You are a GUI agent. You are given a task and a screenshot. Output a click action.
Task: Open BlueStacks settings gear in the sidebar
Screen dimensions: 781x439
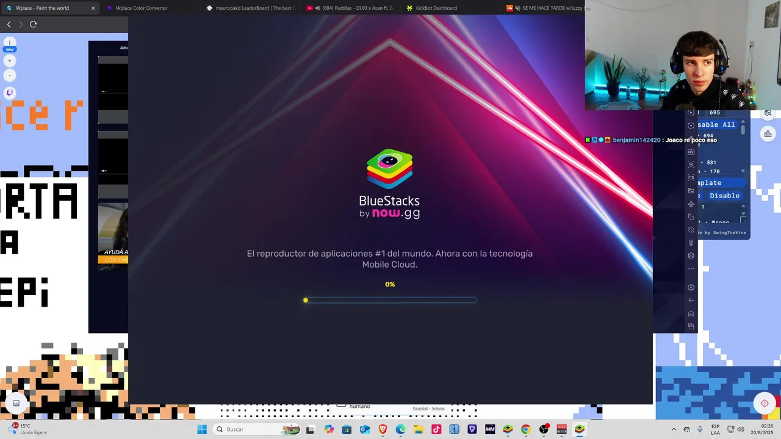coord(691,287)
